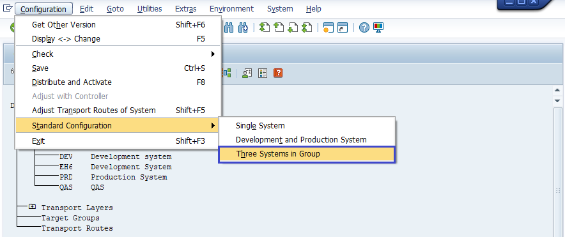Image resolution: width=565 pixels, height=237 pixels.
Task: Select the Transport Routes tree item
Action: point(77,228)
